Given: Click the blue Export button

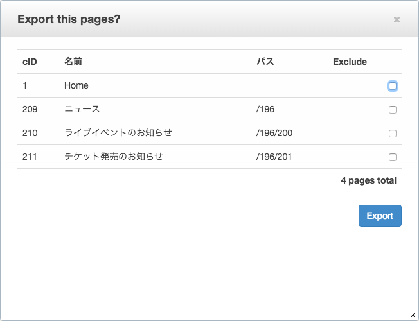Looking at the screenshot, I should 380,216.
